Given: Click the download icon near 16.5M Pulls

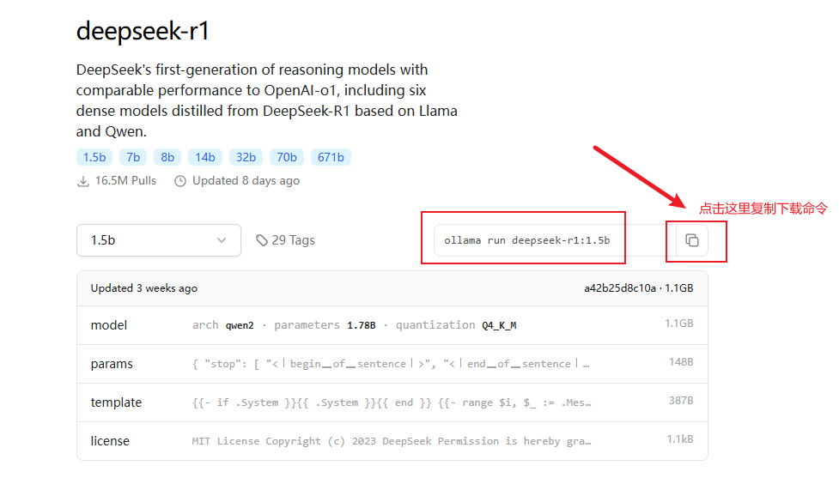Looking at the screenshot, I should [x=83, y=181].
